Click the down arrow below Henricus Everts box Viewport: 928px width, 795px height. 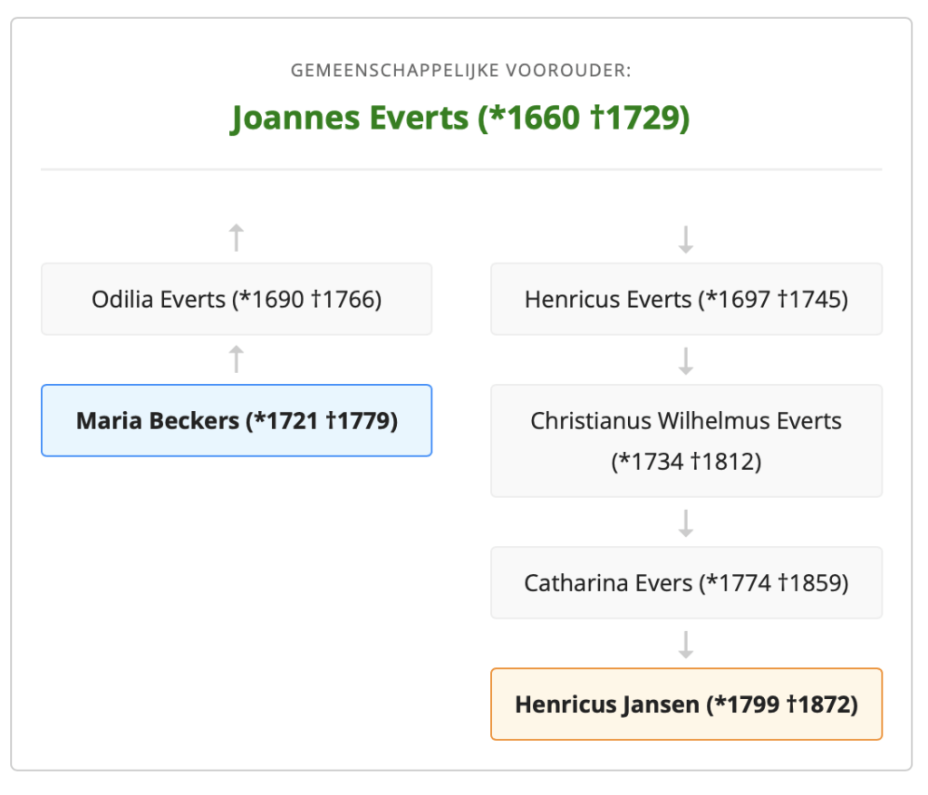[686, 361]
